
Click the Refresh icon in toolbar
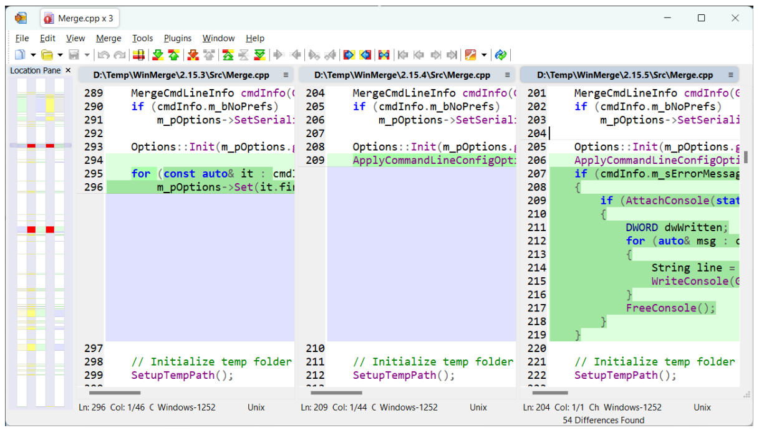click(x=500, y=55)
